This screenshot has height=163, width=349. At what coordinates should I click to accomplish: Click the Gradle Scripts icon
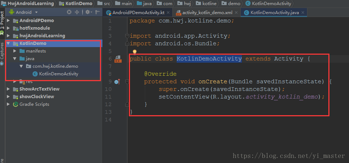click(x=16, y=104)
